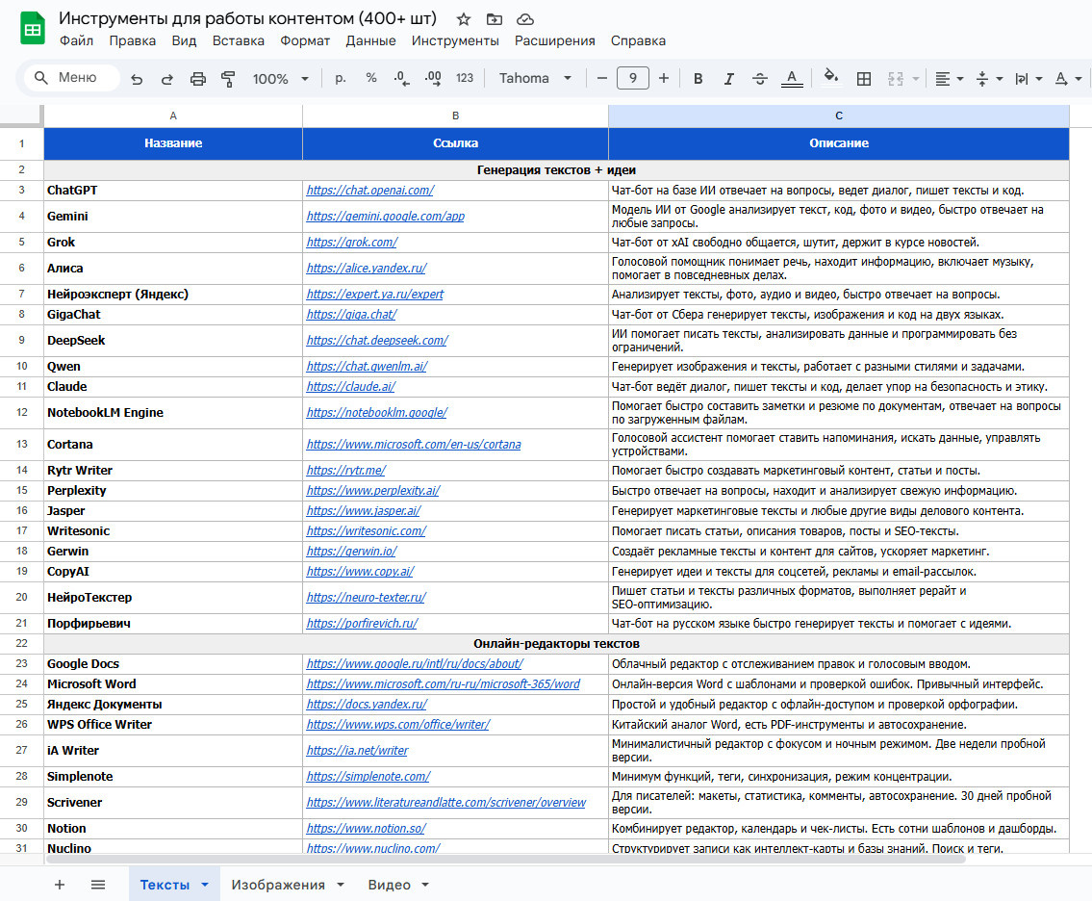The image size is (1092, 901).
Task: Open the Вставка menu
Action: click(239, 41)
